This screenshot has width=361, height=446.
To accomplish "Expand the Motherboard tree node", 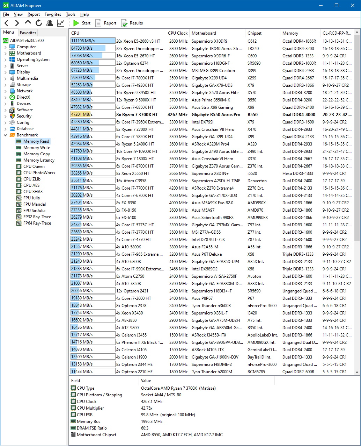I will (5, 53).
